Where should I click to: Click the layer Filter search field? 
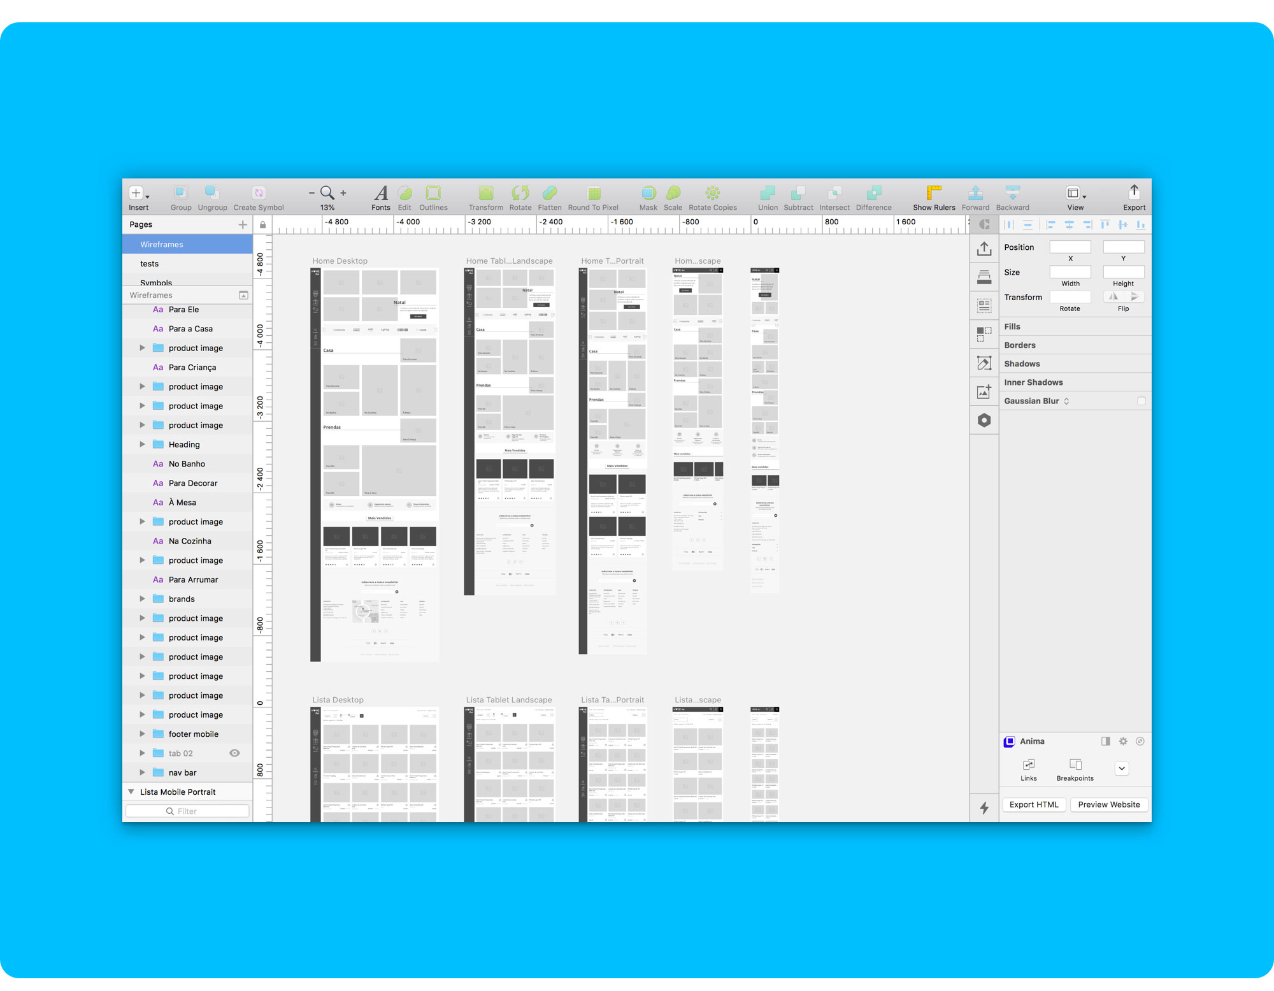coord(187,811)
